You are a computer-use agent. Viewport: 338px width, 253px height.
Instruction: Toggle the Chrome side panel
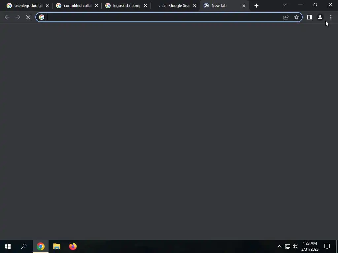click(310, 17)
